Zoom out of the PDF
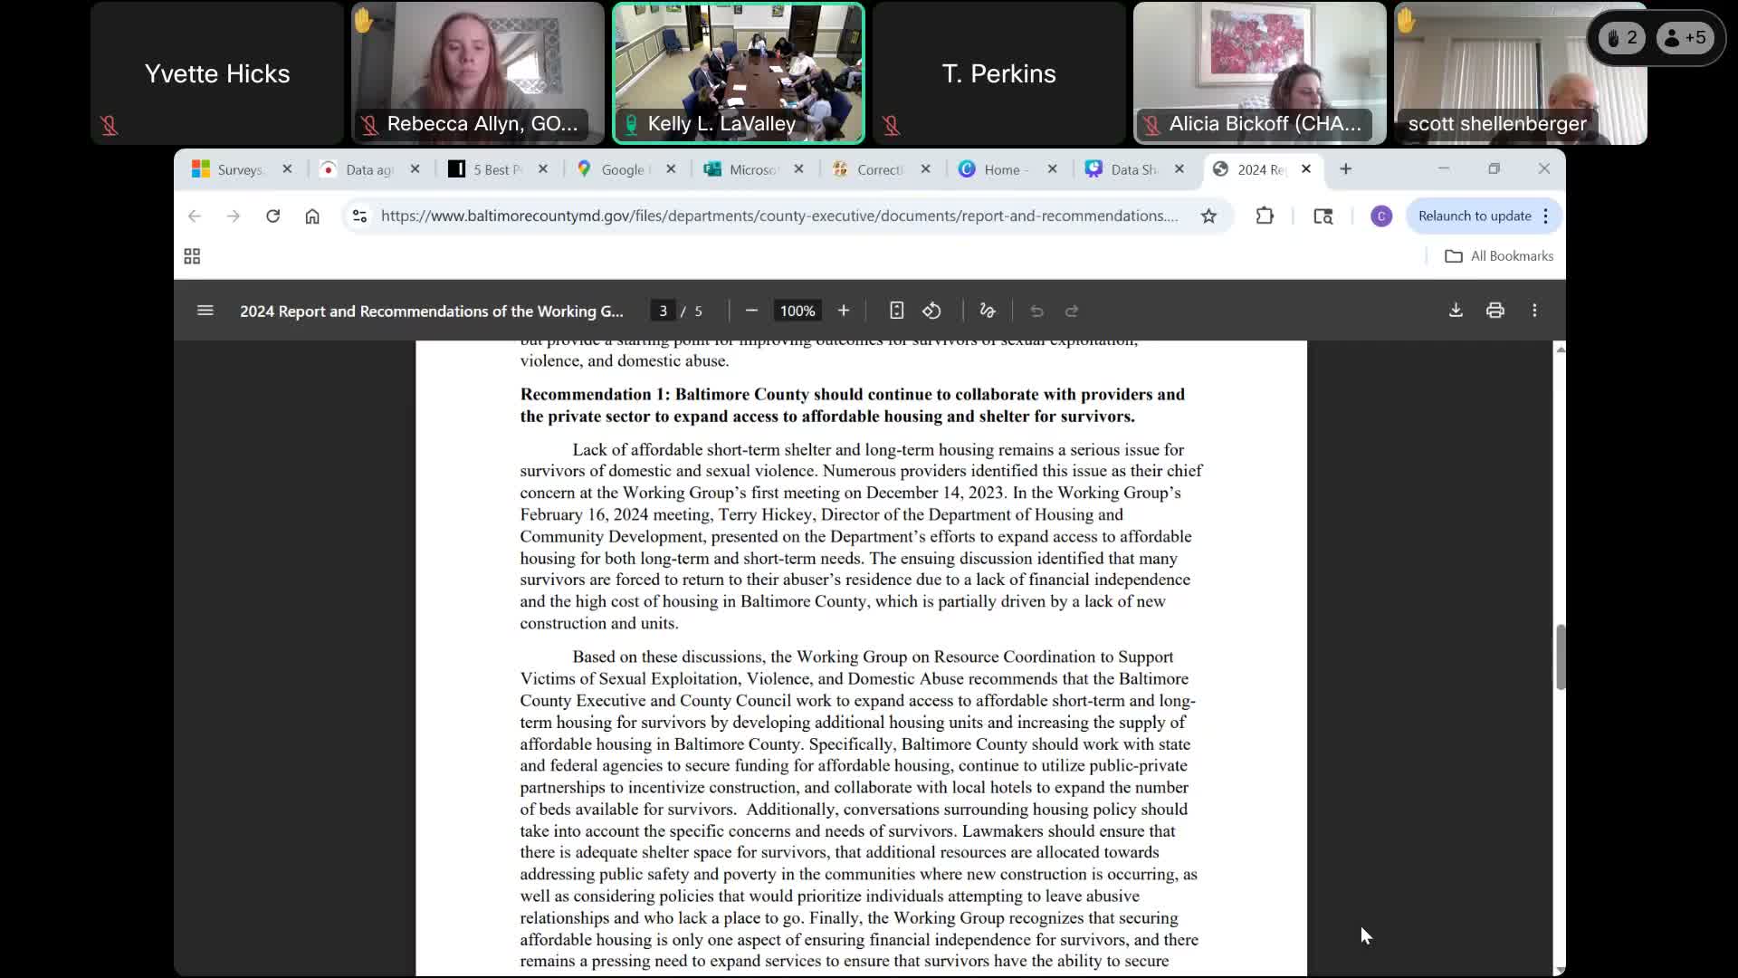 tap(751, 311)
